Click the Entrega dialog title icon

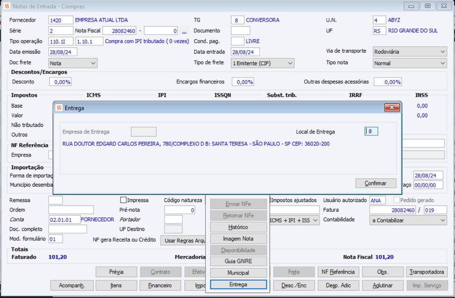[x=59, y=108]
